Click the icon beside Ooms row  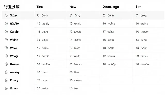[x=6, y=88]
